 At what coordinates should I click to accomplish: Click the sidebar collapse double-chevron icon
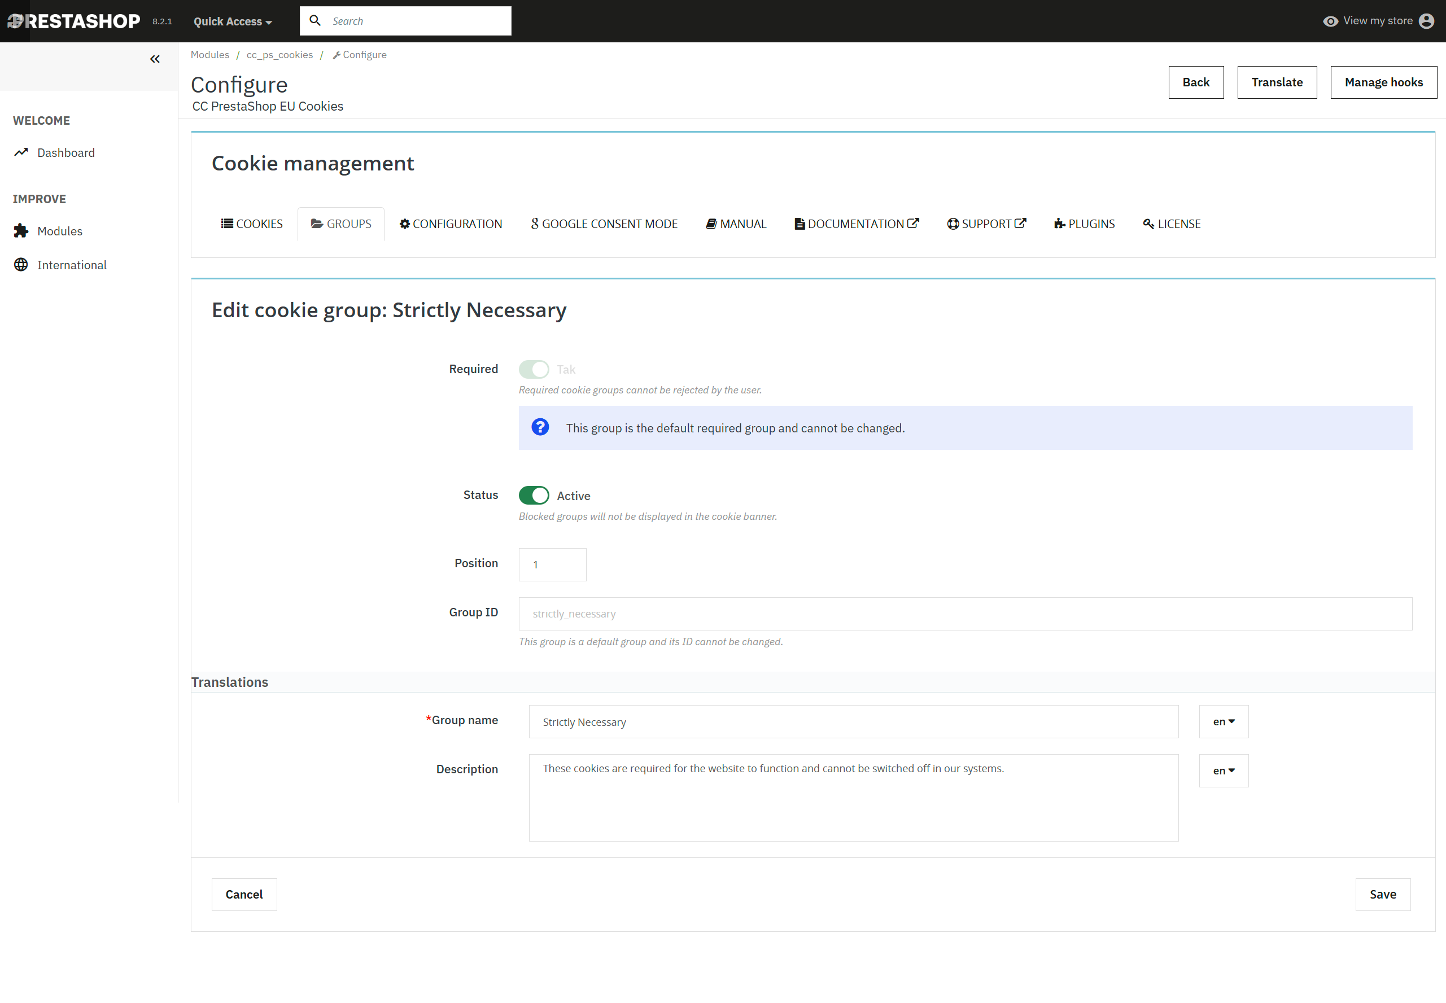click(155, 59)
